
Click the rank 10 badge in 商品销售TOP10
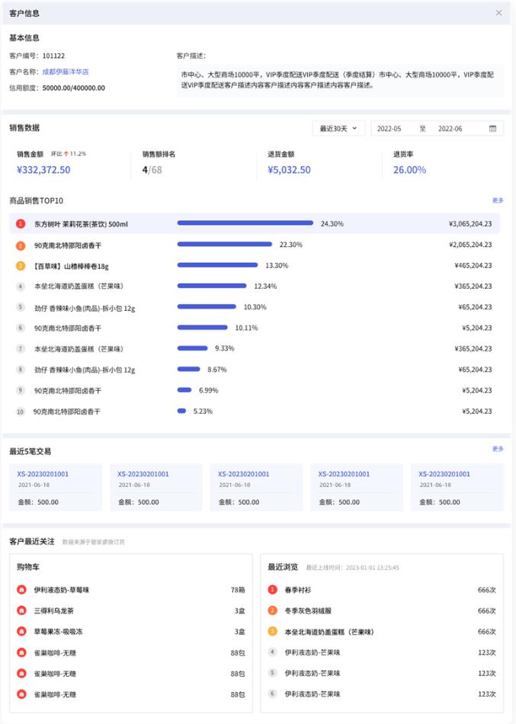tap(21, 412)
